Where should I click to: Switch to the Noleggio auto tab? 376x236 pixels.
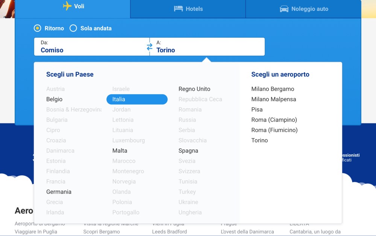pyautogui.click(x=303, y=9)
